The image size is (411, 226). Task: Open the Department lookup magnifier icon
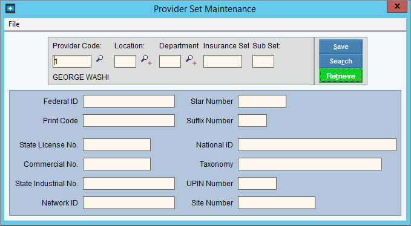(x=191, y=60)
